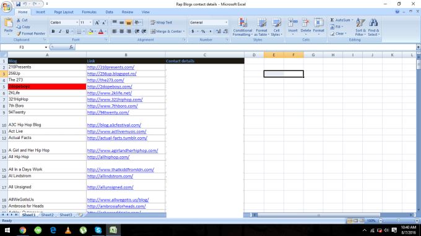
Task: Apply the font color icon
Action: [101, 32]
